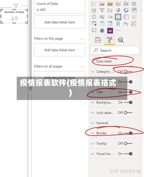Expand the General section chevron
The width and height of the screenshot is (144, 177).
(93, 123)
